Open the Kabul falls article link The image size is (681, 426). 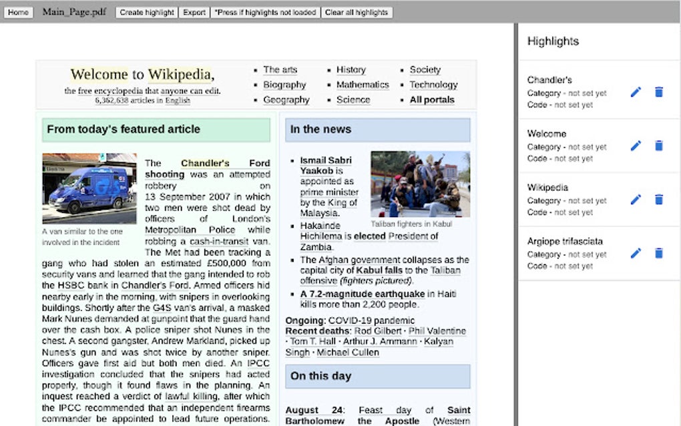click(379, 270)
